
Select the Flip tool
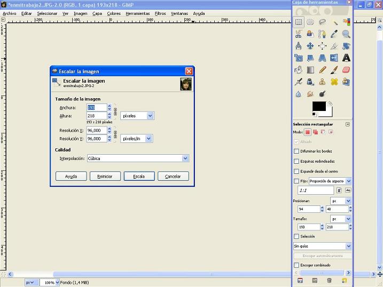click(x=334, y=58)
